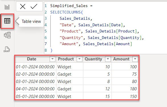Select the amount cell showing 75

pos(125,74)
